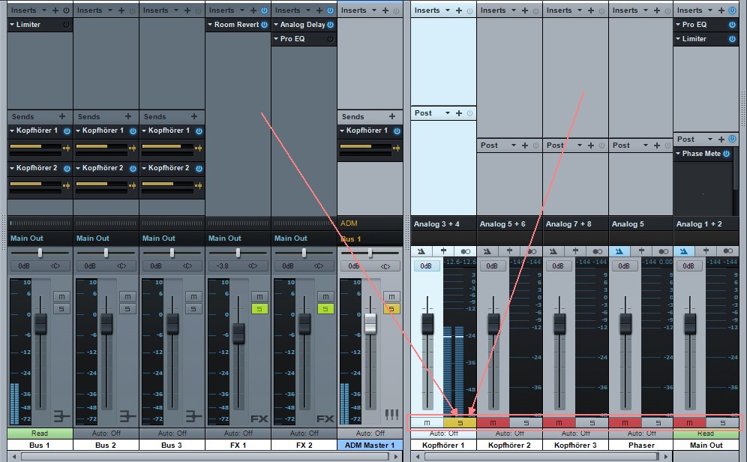The height and width of the screenshot is (462, 747).
Task: Mute the Kopfhörer 2 output
Action: [493, 422]
